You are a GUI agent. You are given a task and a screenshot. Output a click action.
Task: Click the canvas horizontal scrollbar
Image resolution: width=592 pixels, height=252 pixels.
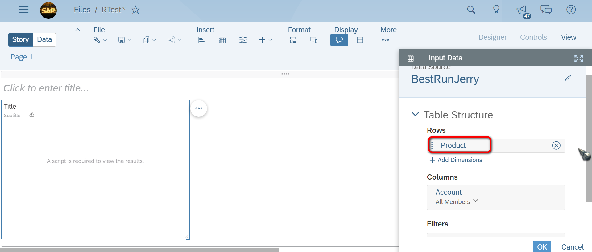pos(139,250)
